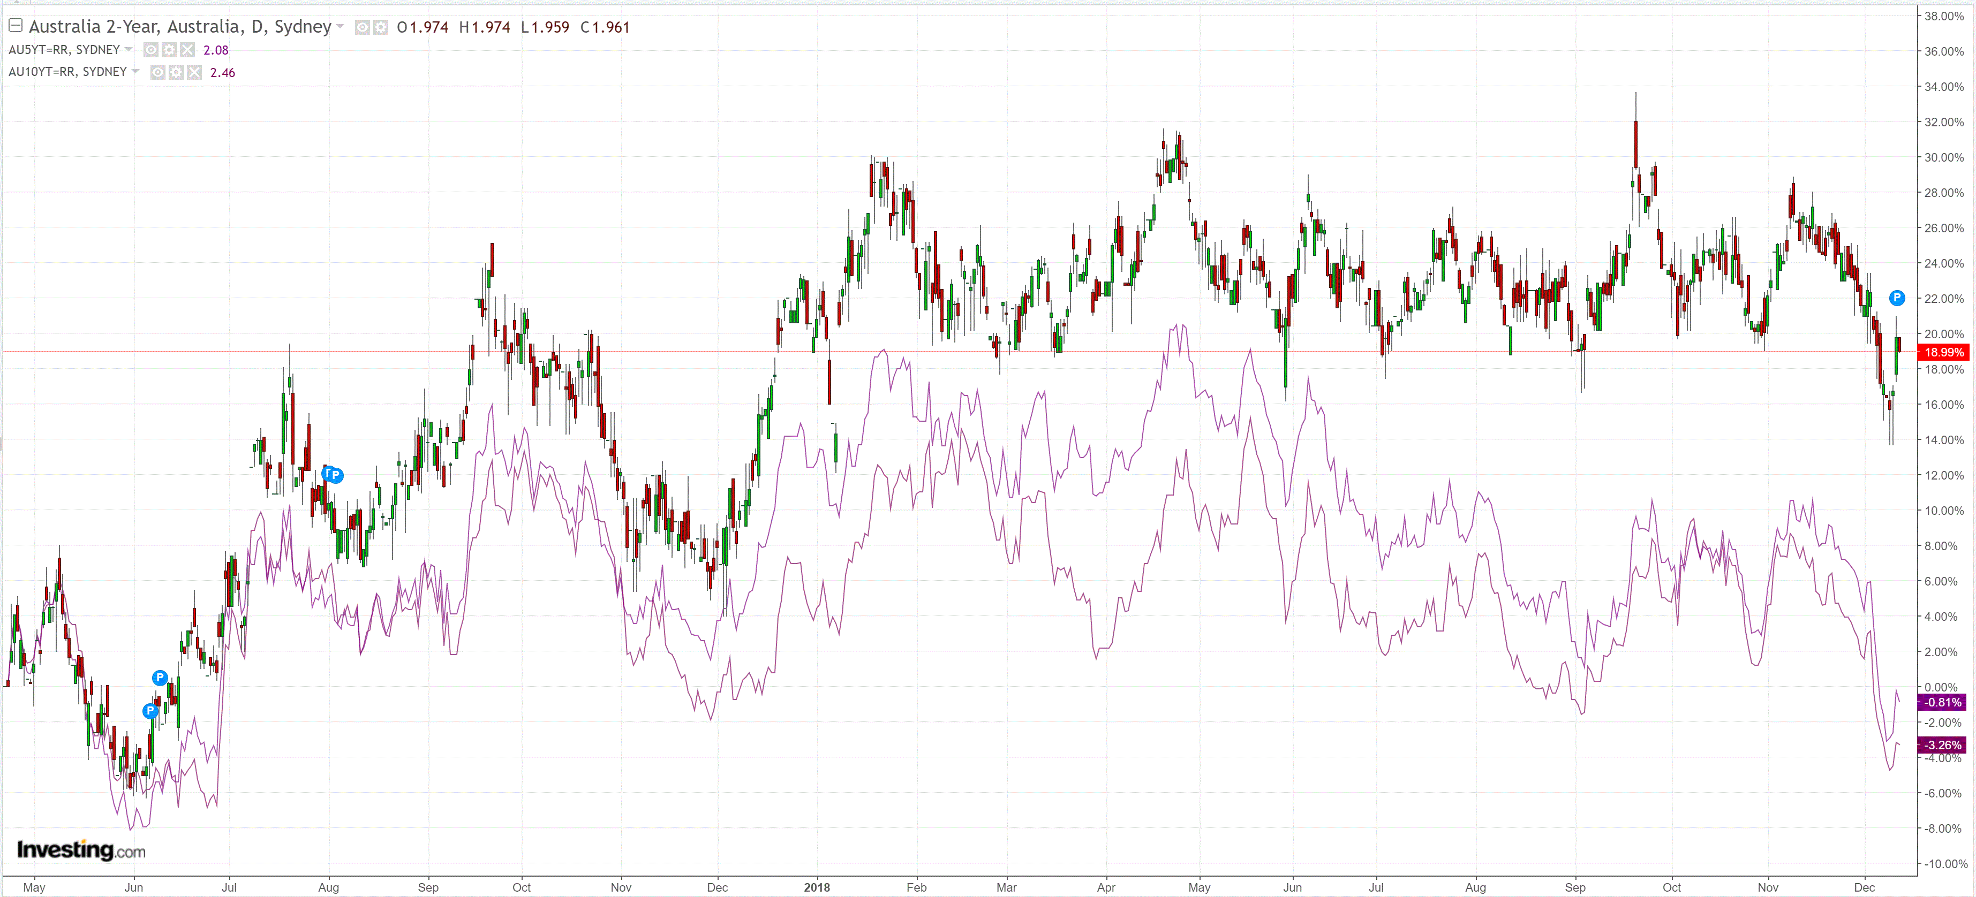Remove the AU10YT=RR comparison series
The width and height of the screenshot is (1976, 897).
pyautogui.click(x=194, y=72)
